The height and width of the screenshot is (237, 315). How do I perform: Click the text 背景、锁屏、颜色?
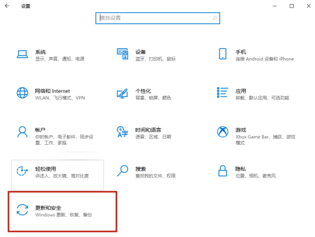(x=153, y=98)
